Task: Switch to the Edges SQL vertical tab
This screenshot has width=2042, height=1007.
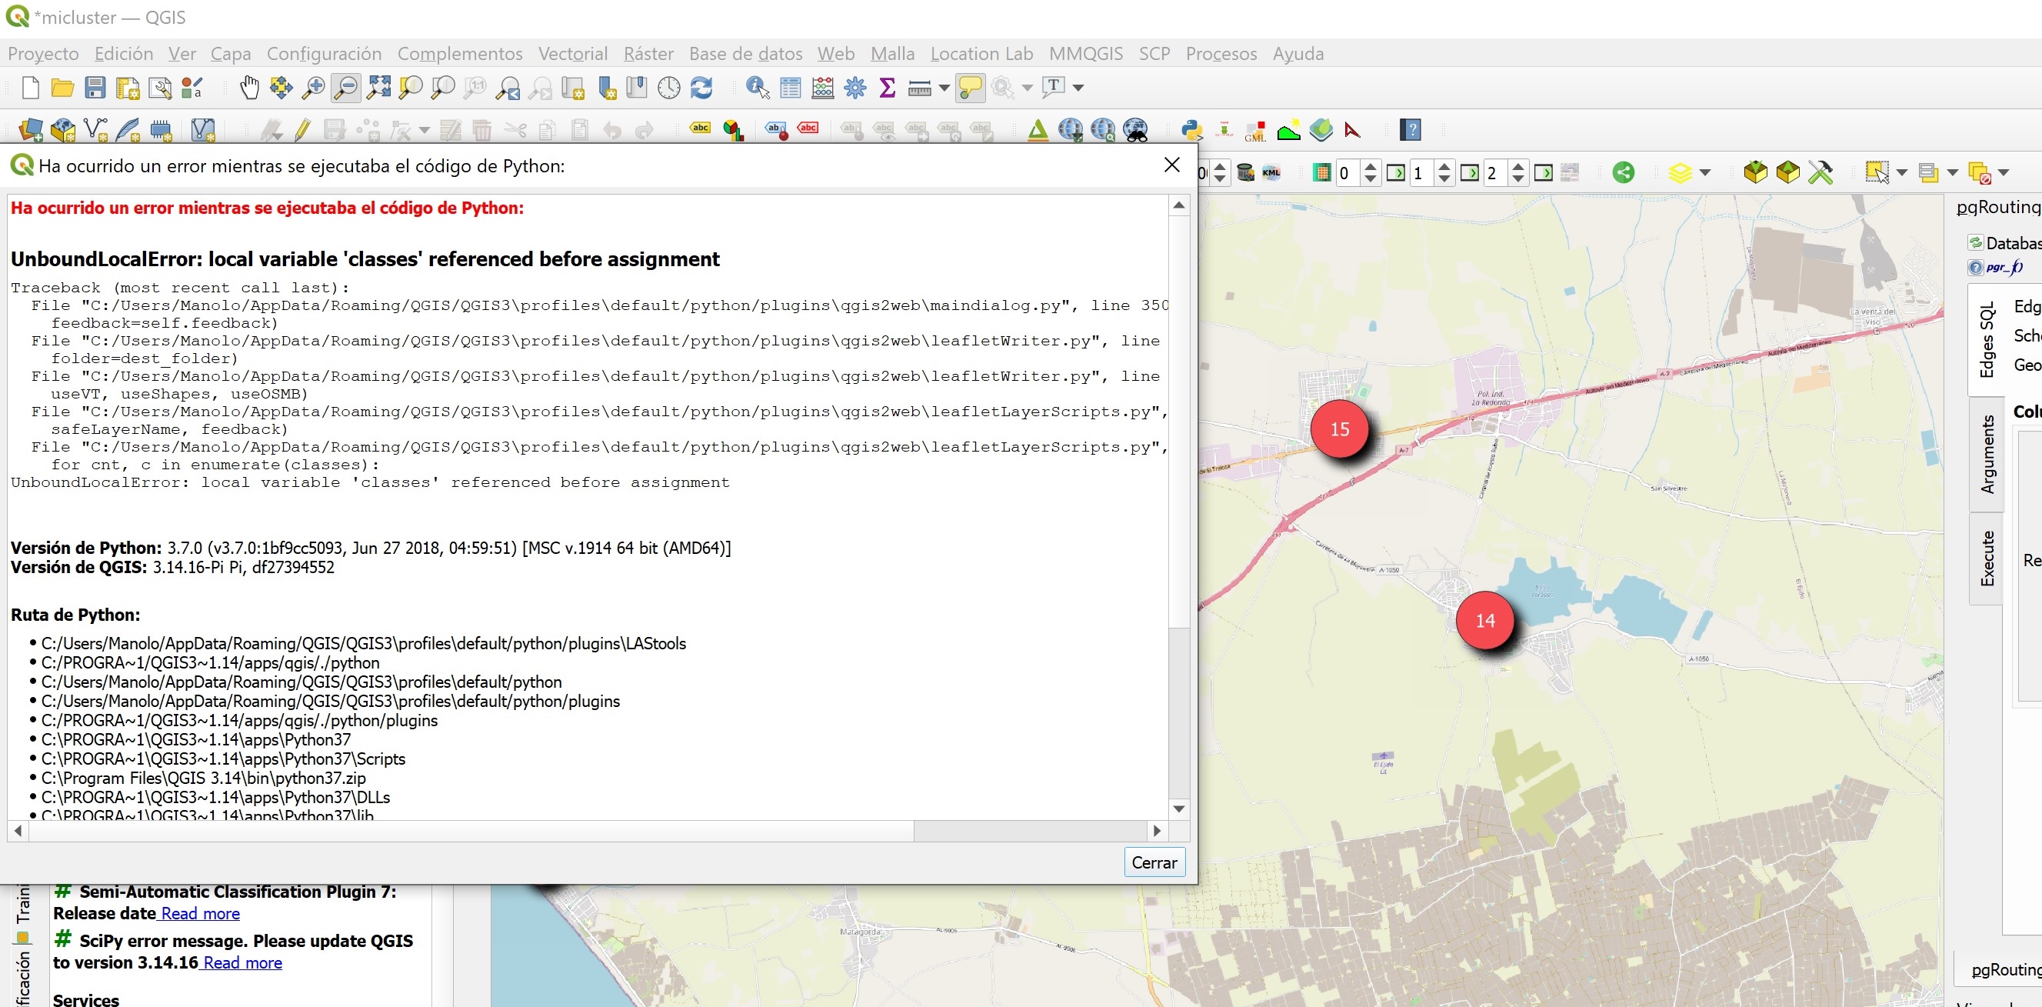Action: (1987, 339)
